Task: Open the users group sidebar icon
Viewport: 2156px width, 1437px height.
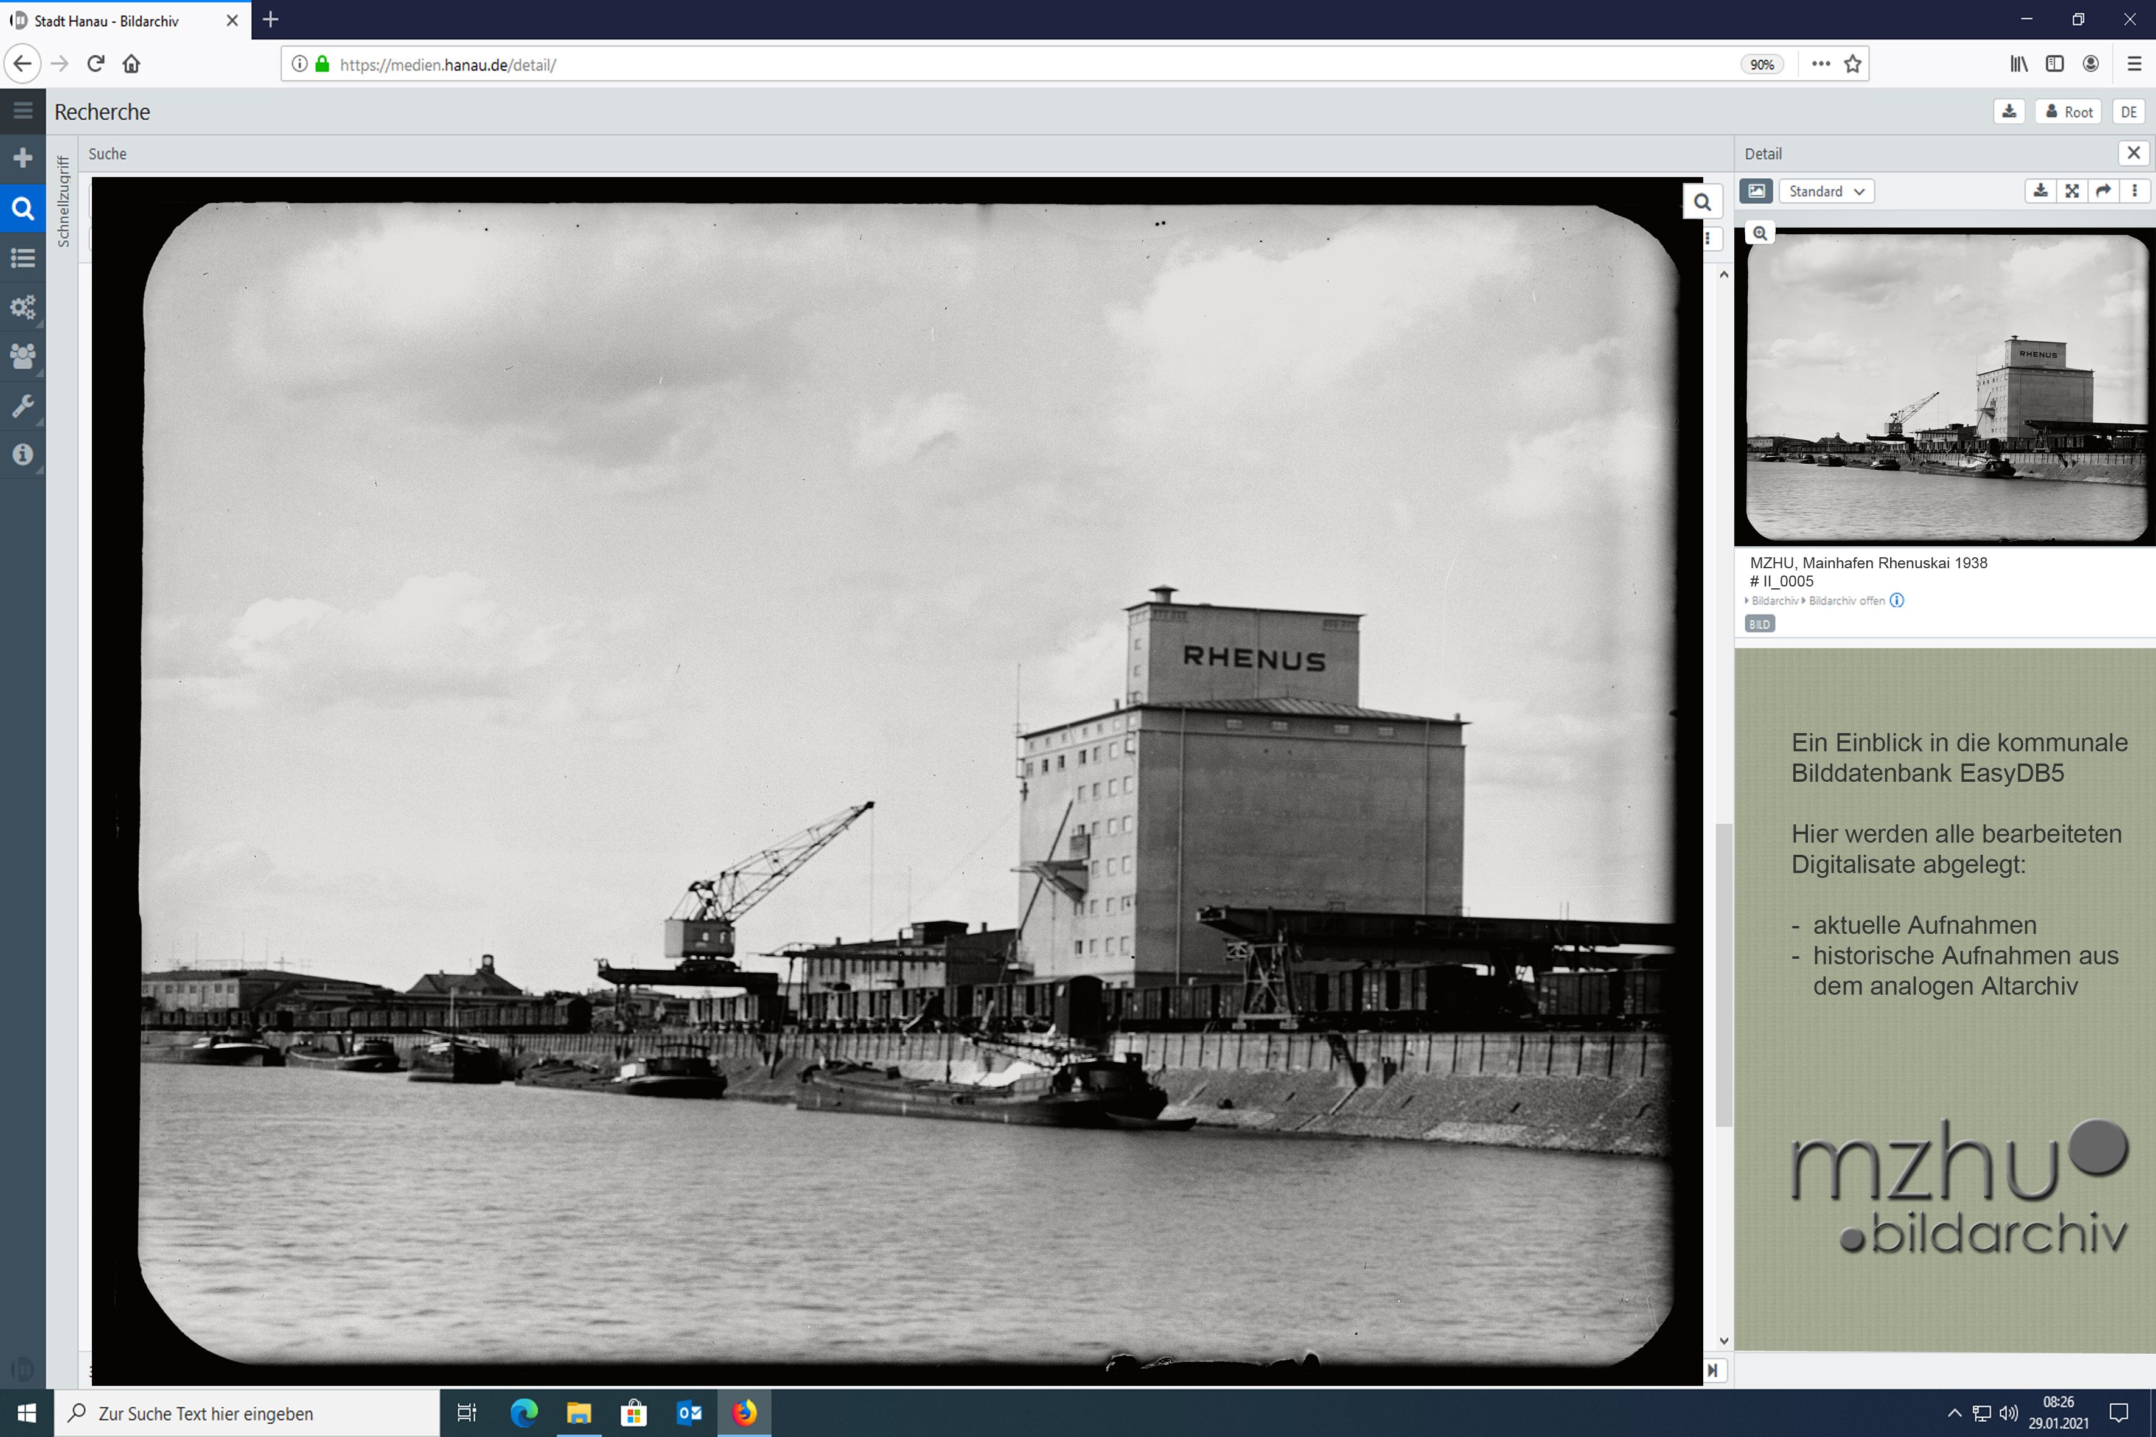Action: [23, 355]
